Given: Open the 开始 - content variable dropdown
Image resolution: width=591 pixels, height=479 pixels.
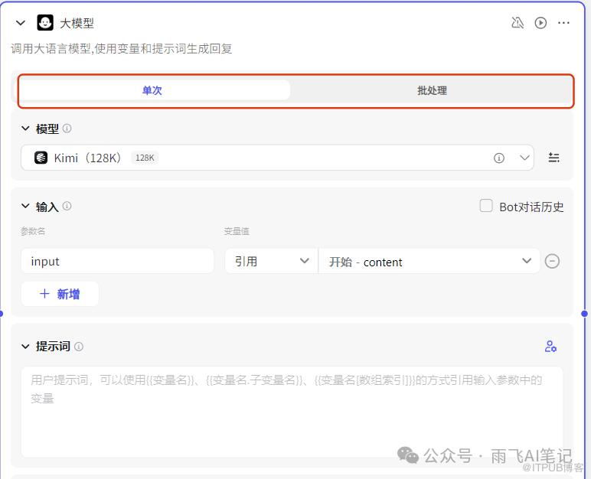Looking at the screenshot, I should click(429, 261).
